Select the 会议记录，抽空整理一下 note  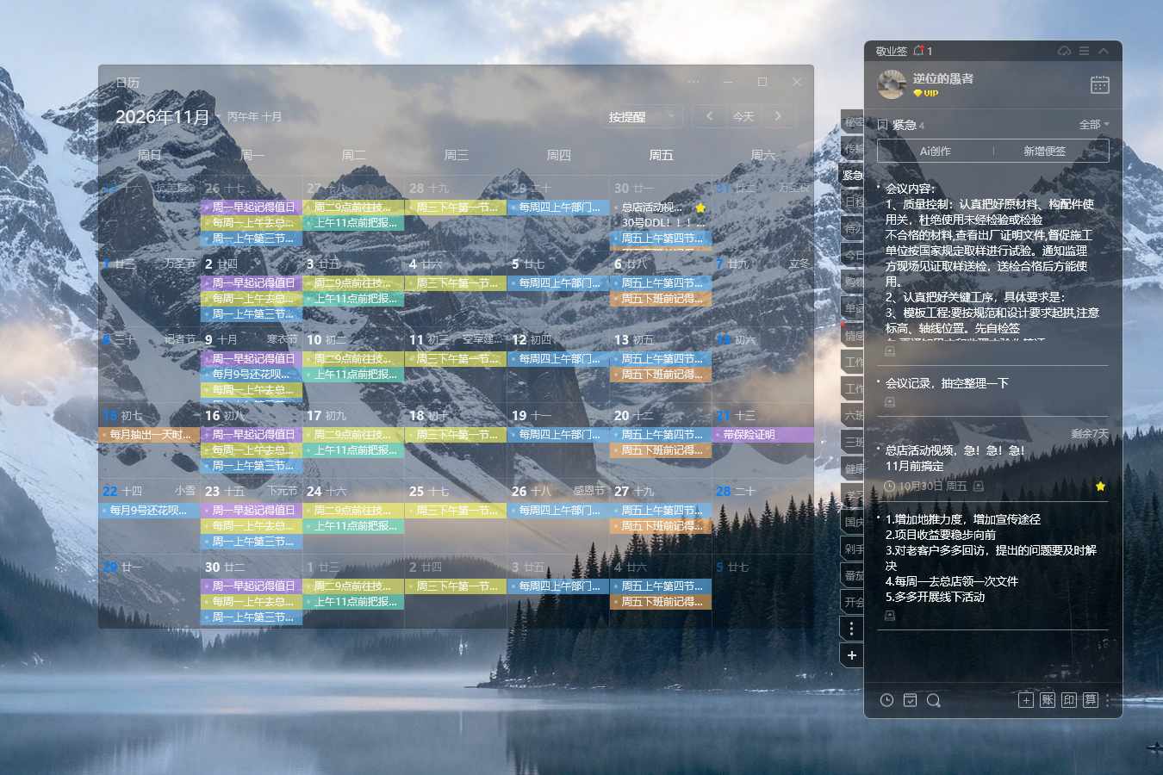pyautogui.click(x=947, y=383)
